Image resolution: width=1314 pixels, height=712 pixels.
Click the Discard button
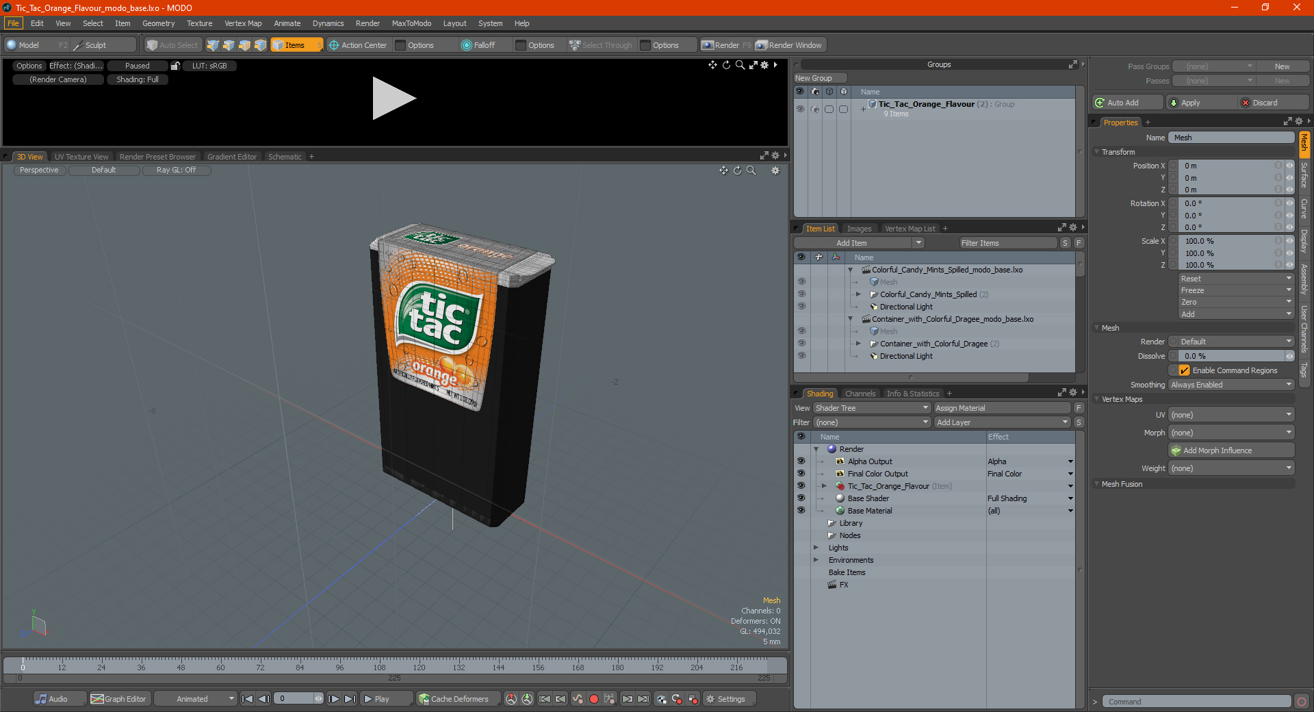click(1274, 103)
